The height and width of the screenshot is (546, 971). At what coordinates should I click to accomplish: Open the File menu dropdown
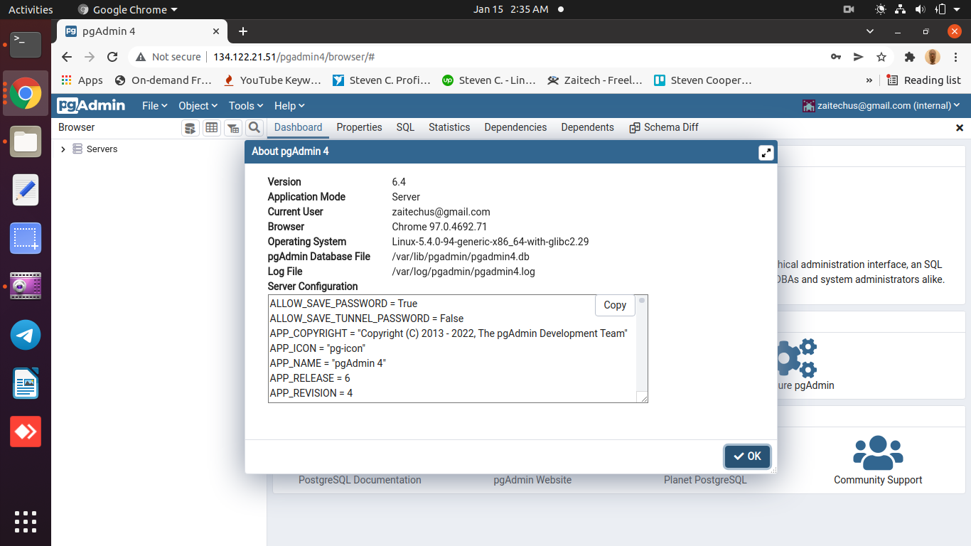tap(154, 105)
